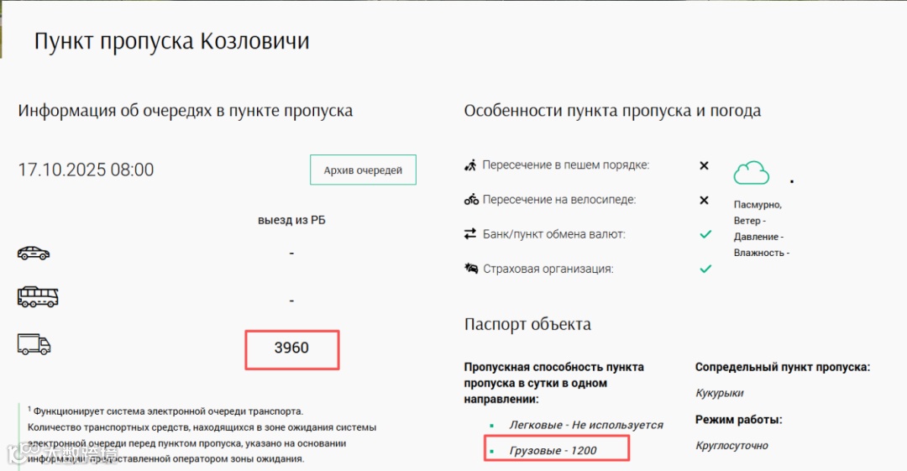Click the label Банк/пункт обмена валют
This screenshot has width=907, height=471.
click(x=554, y=234)
